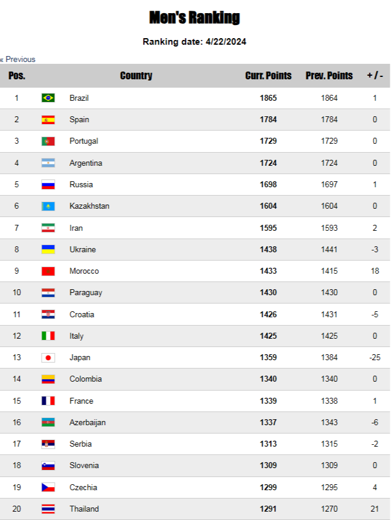Click the Japan flag icon

[x=48, y=358]
